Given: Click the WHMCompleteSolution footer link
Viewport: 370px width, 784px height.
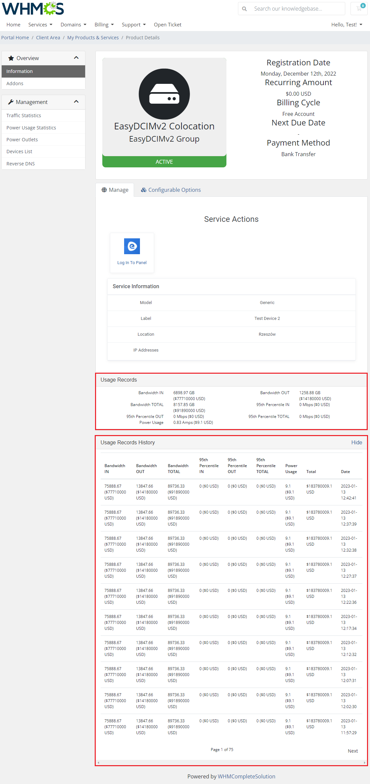Looking at the screenshot, I should (247, 776).
